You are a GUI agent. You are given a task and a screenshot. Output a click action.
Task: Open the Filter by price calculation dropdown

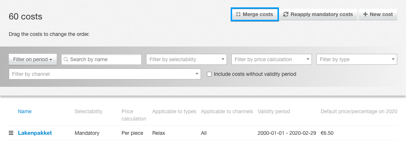click(x=271, y=59)
